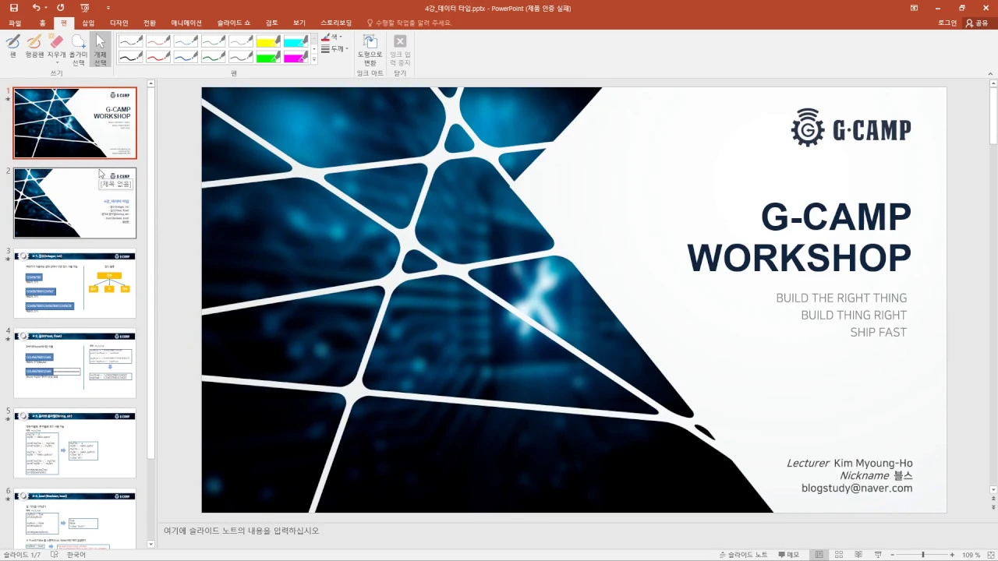Image resolution: width=998 pixels, height=561 pixels.
Task: Click the 공유 Share button
Action: [x=977, y=23]
